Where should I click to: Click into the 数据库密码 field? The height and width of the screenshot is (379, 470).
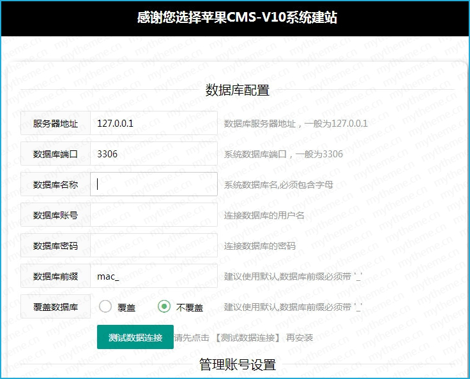click(x=154, y=245)
